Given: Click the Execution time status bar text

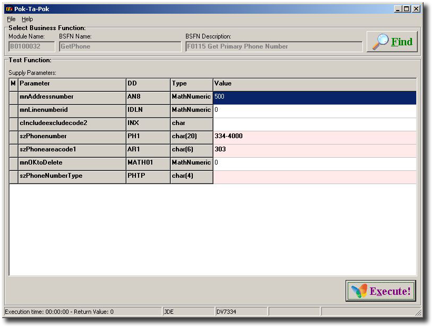Looking at the screenshot, I should point(59,312).
